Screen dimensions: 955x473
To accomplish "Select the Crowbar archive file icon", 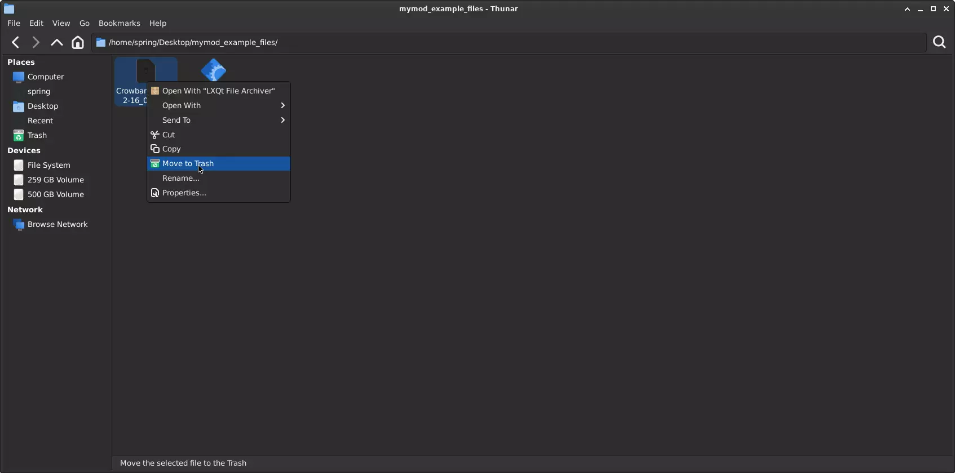I will point(145,71).
